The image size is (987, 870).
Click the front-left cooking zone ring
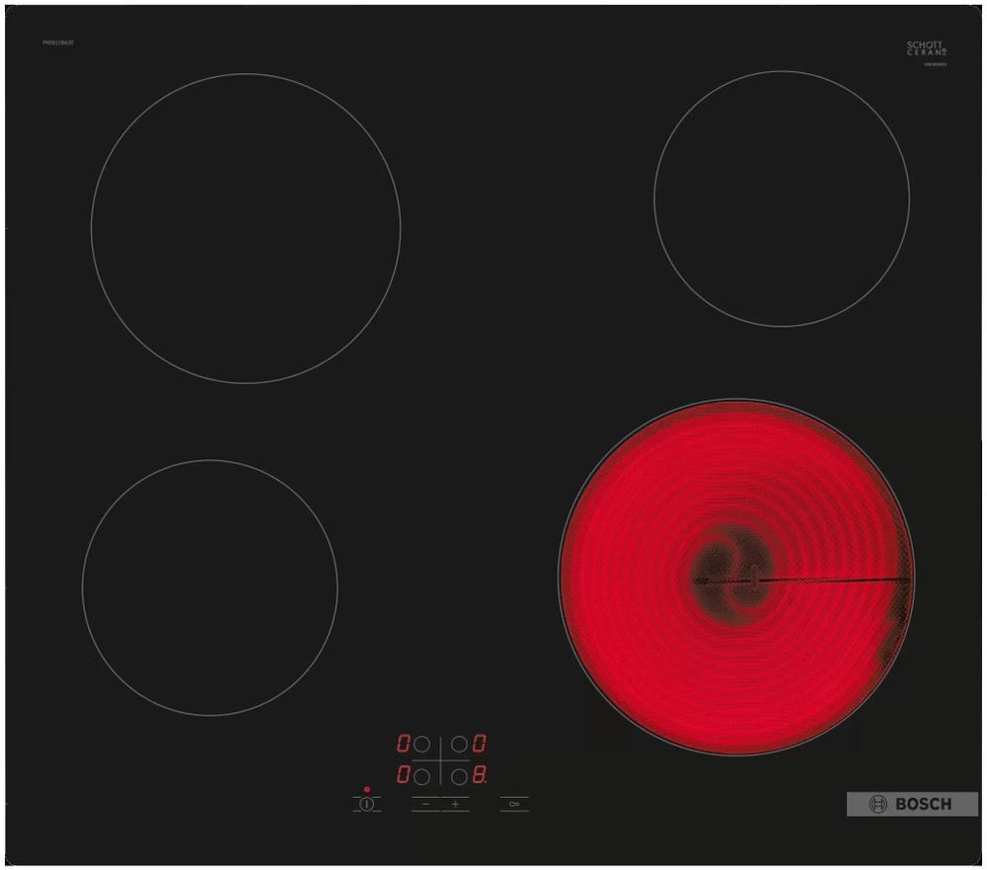(209, 588)
